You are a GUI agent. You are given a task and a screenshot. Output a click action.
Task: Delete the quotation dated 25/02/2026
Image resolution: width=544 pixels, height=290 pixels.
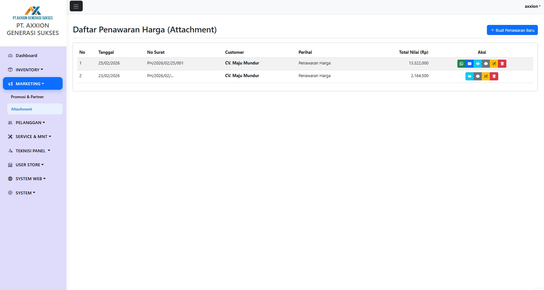coord(502,64)
